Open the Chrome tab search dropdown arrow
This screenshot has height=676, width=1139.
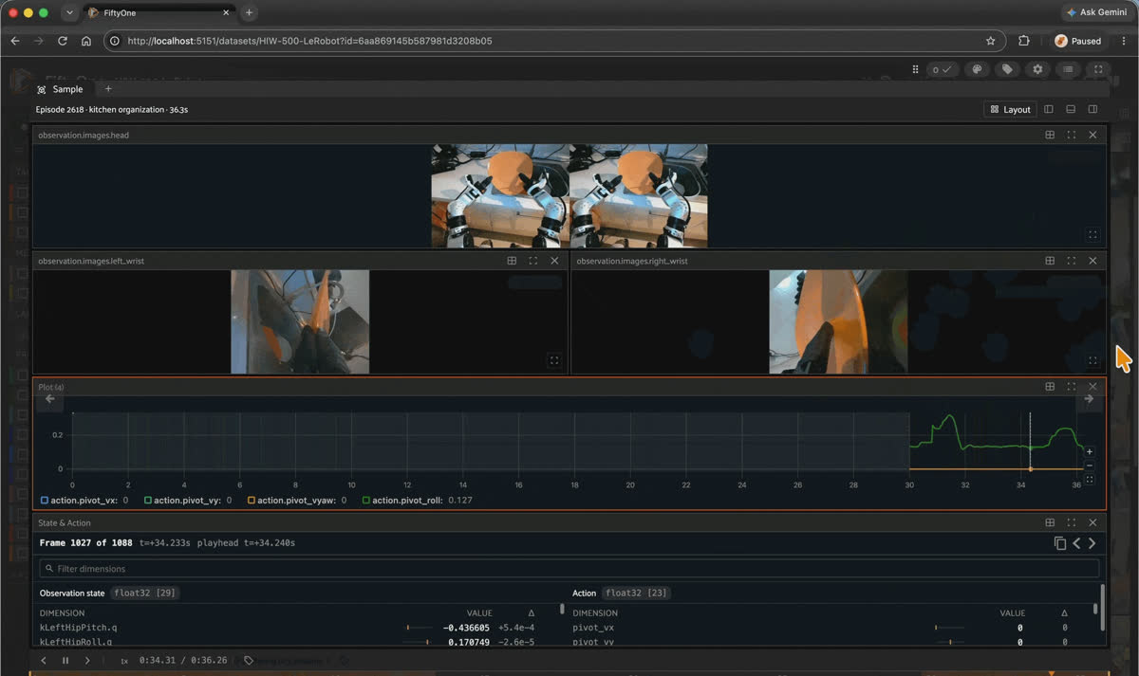(x=69, y=12)
